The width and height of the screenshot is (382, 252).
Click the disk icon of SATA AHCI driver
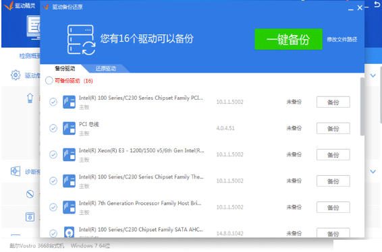coord(70,232)
